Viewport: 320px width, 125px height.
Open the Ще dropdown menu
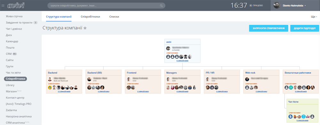coord(314,17)
